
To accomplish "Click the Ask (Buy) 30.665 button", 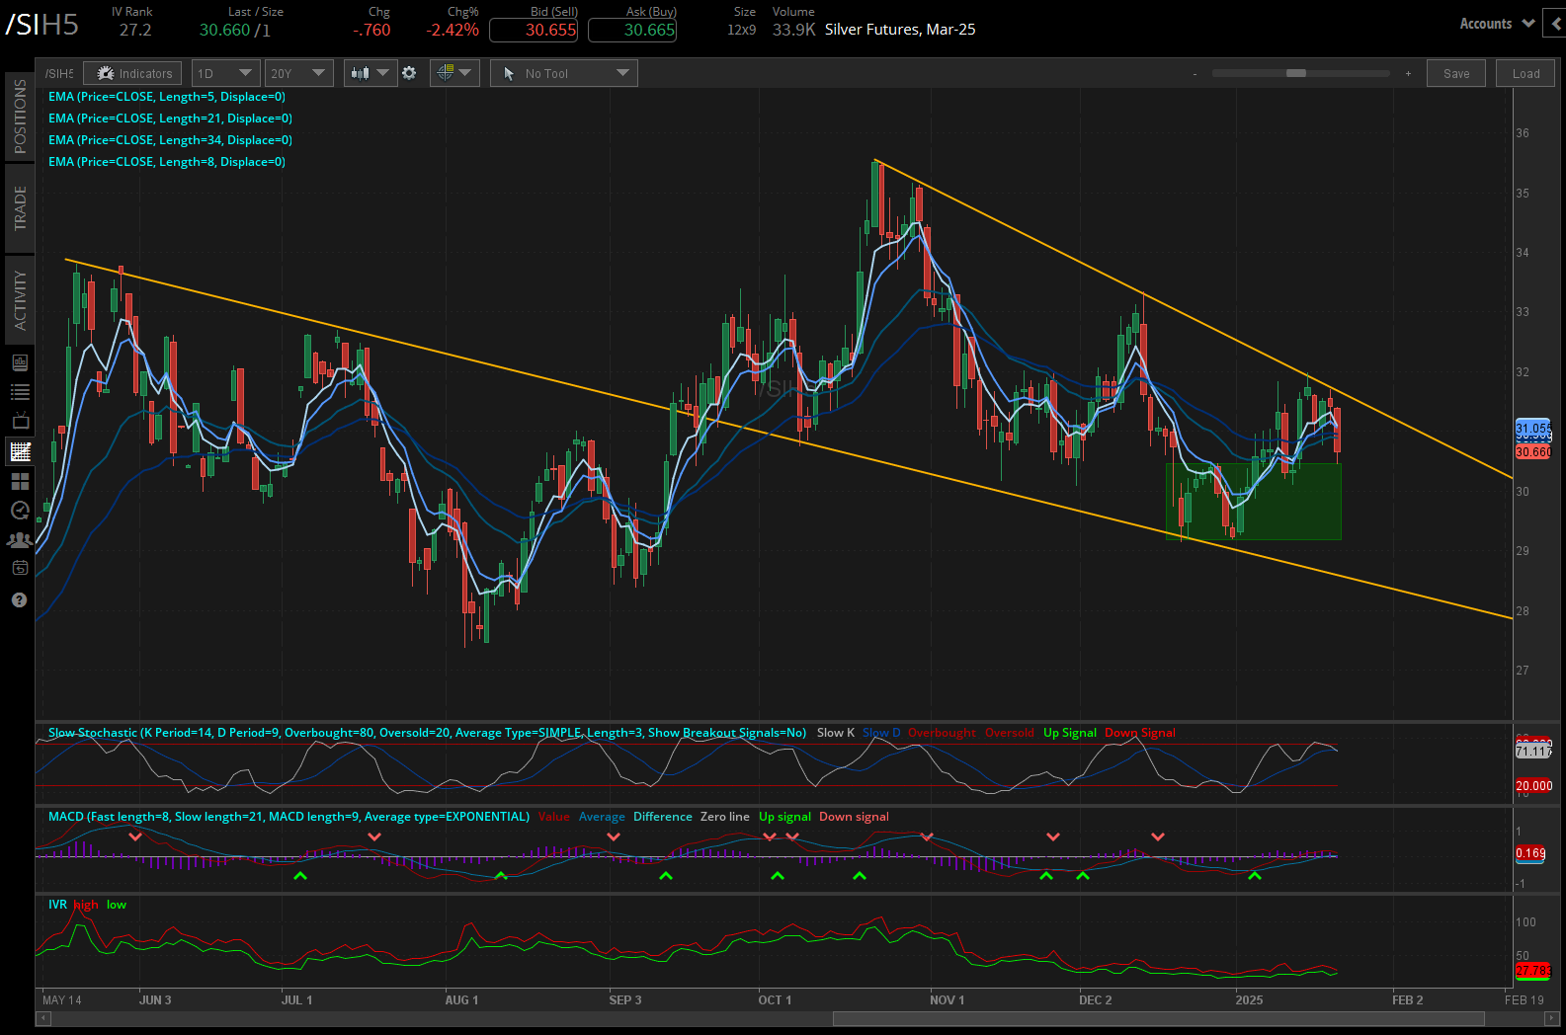I will pos(632,30).
